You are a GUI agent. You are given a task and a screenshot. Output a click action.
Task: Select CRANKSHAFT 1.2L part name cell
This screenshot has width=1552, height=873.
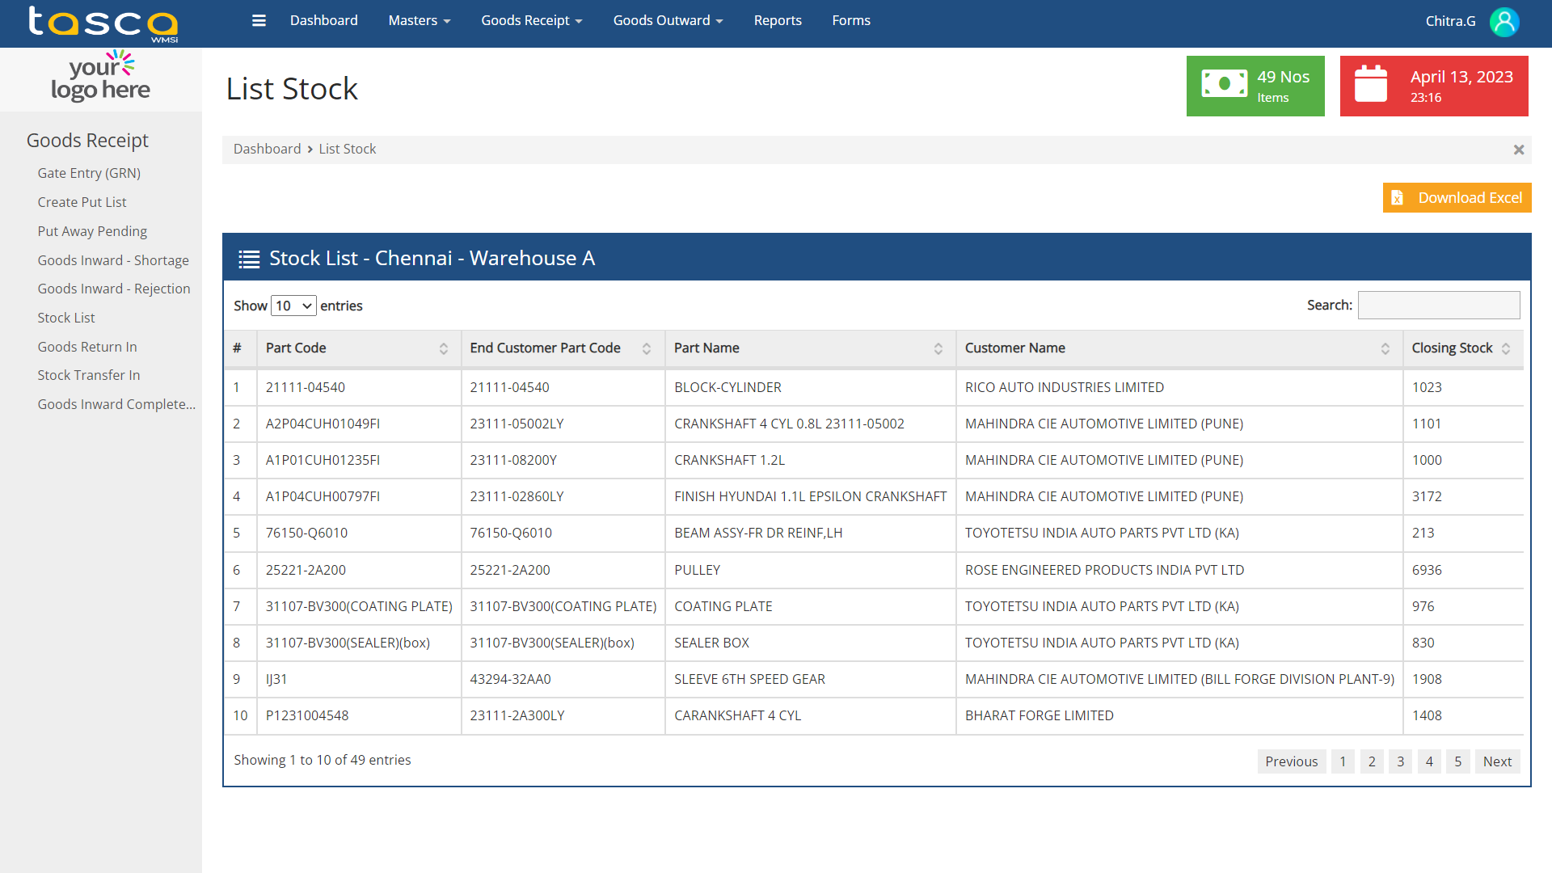coord(810,461)
